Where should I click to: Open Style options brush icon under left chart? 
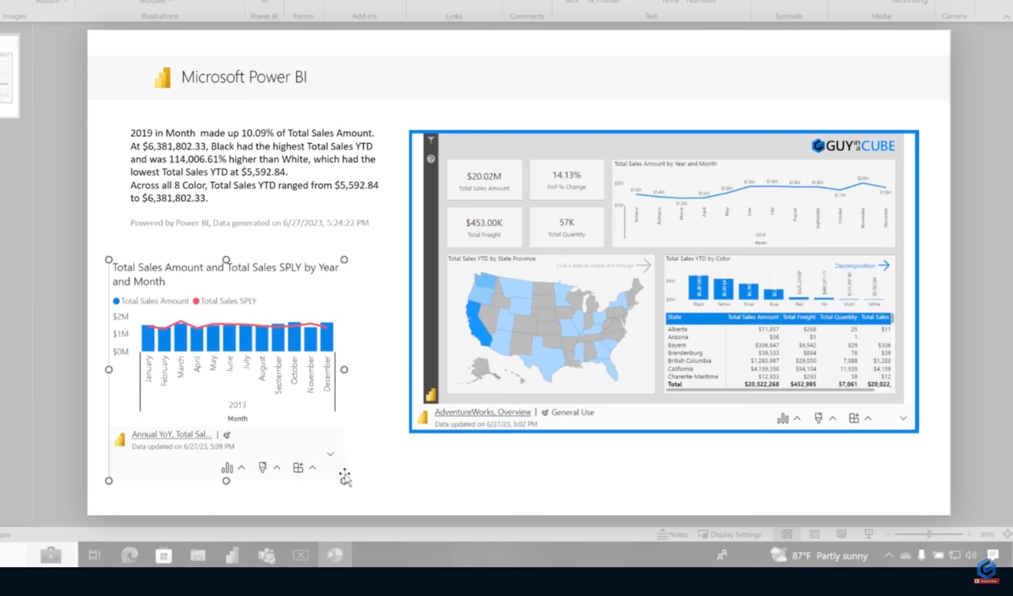click(262, 467)
